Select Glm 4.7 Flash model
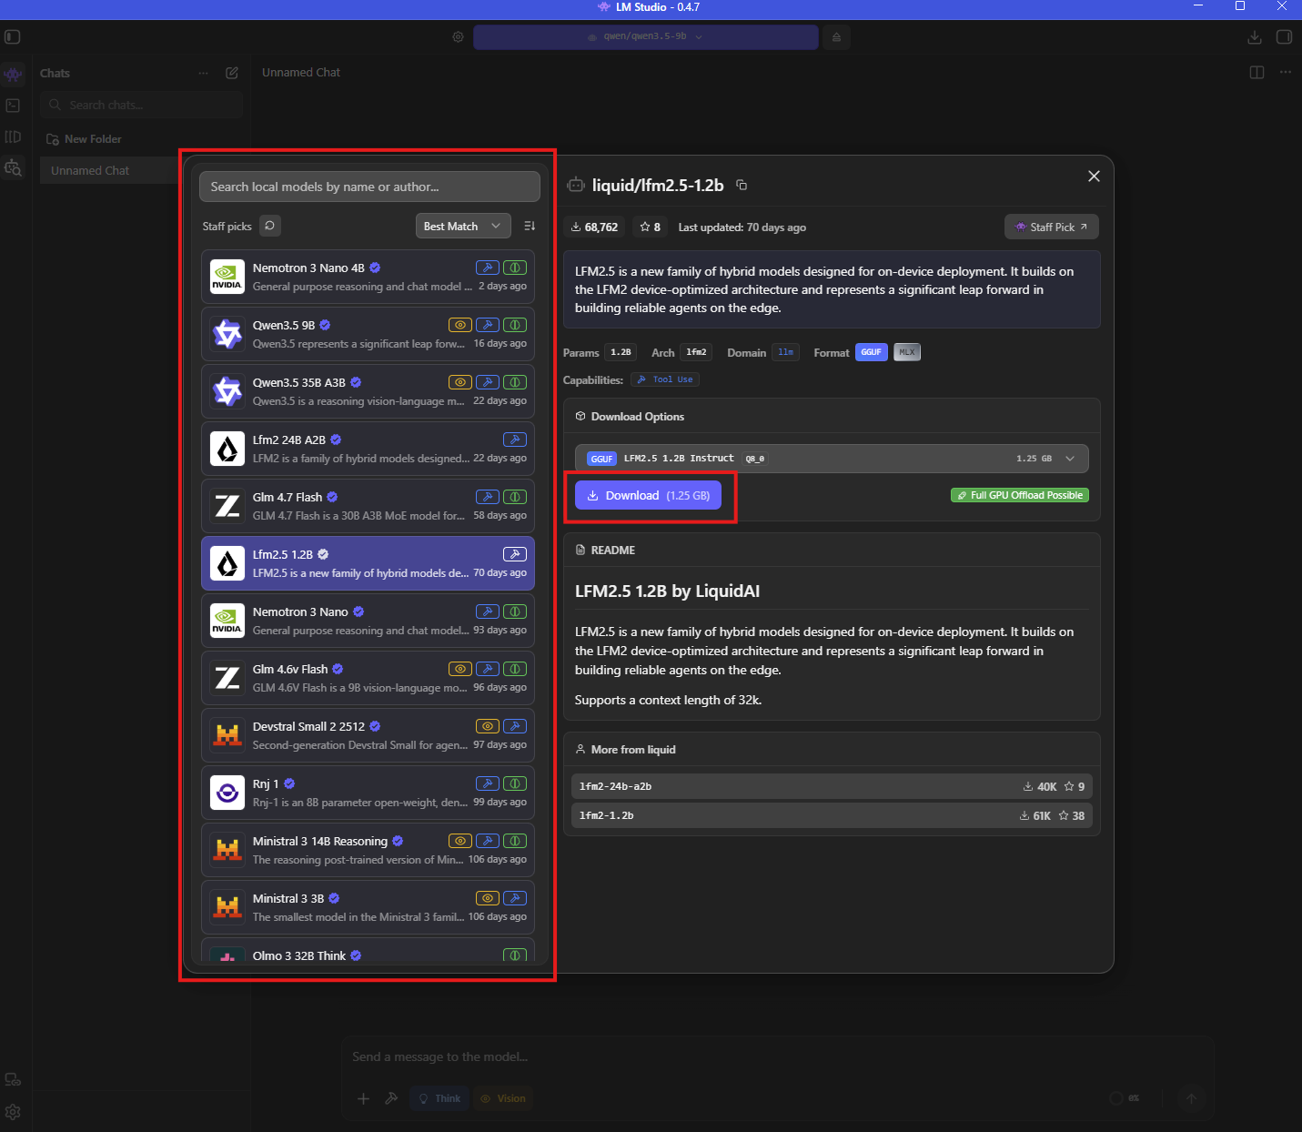Screen dimensions: 1302x1132 click(368, 506)
